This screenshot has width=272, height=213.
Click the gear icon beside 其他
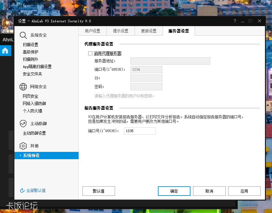(x=23, y=146)
